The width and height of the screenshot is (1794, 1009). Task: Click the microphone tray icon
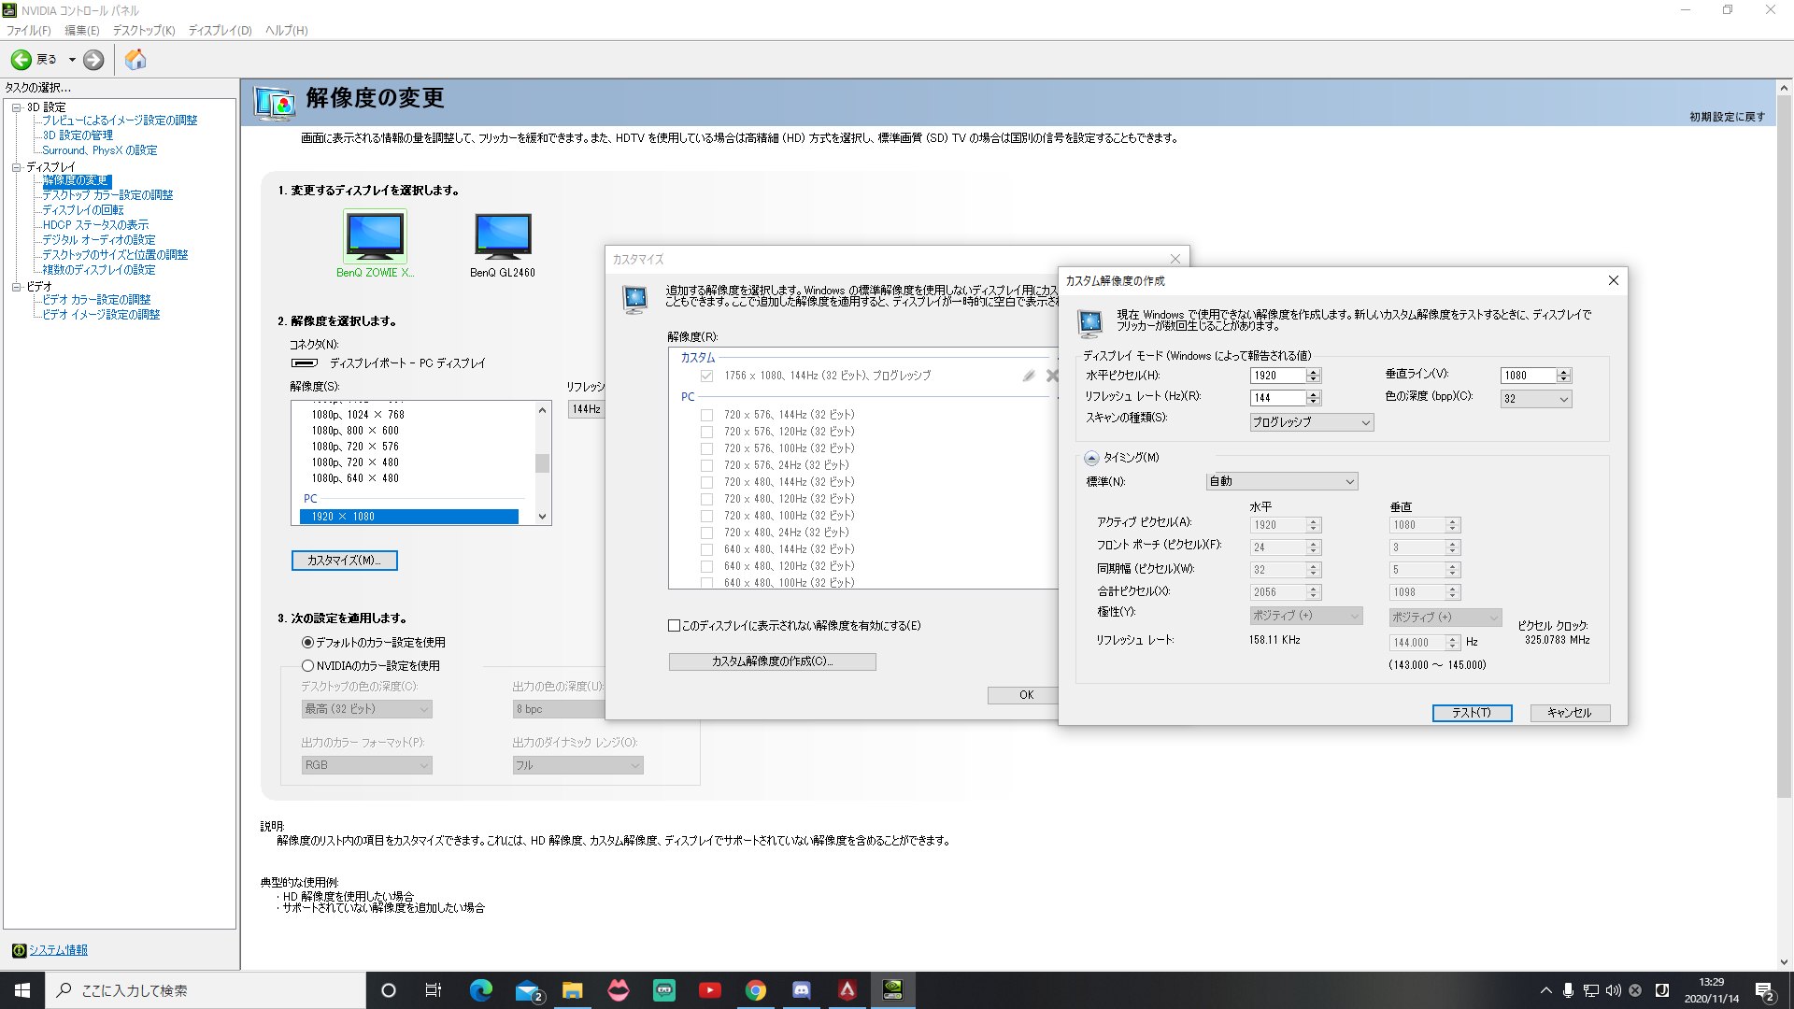click(1569, 990)
